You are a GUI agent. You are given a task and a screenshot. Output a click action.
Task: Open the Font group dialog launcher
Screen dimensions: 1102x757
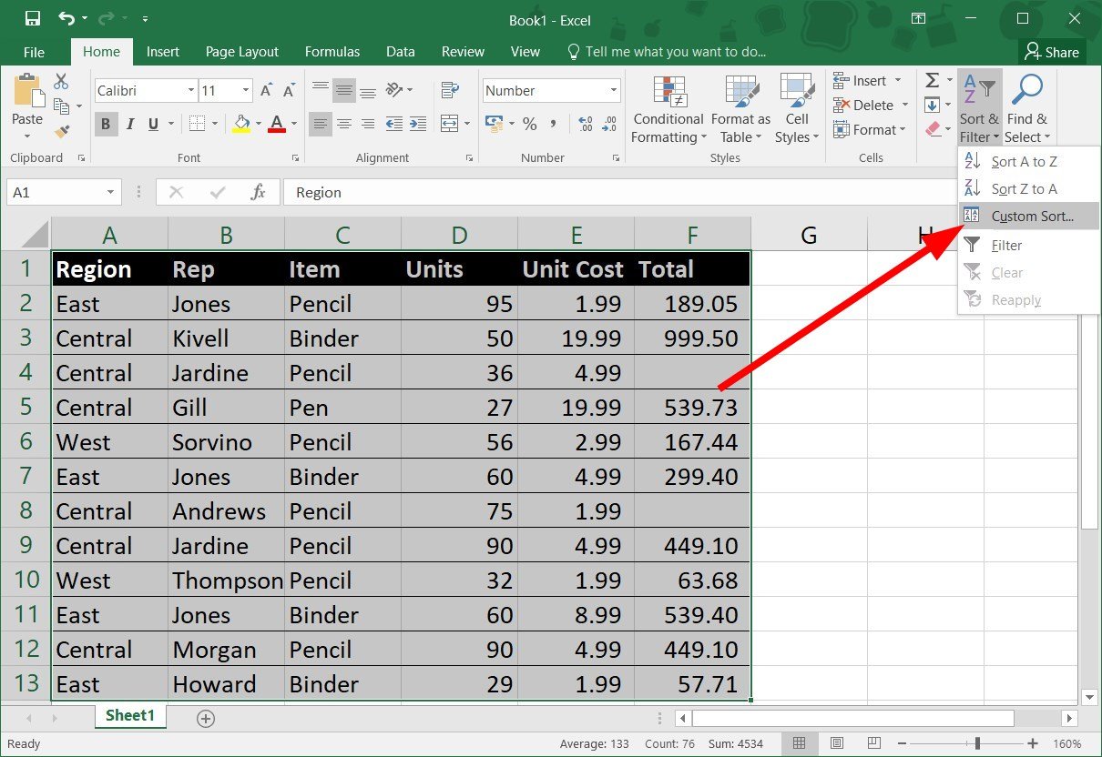[296, 158]
